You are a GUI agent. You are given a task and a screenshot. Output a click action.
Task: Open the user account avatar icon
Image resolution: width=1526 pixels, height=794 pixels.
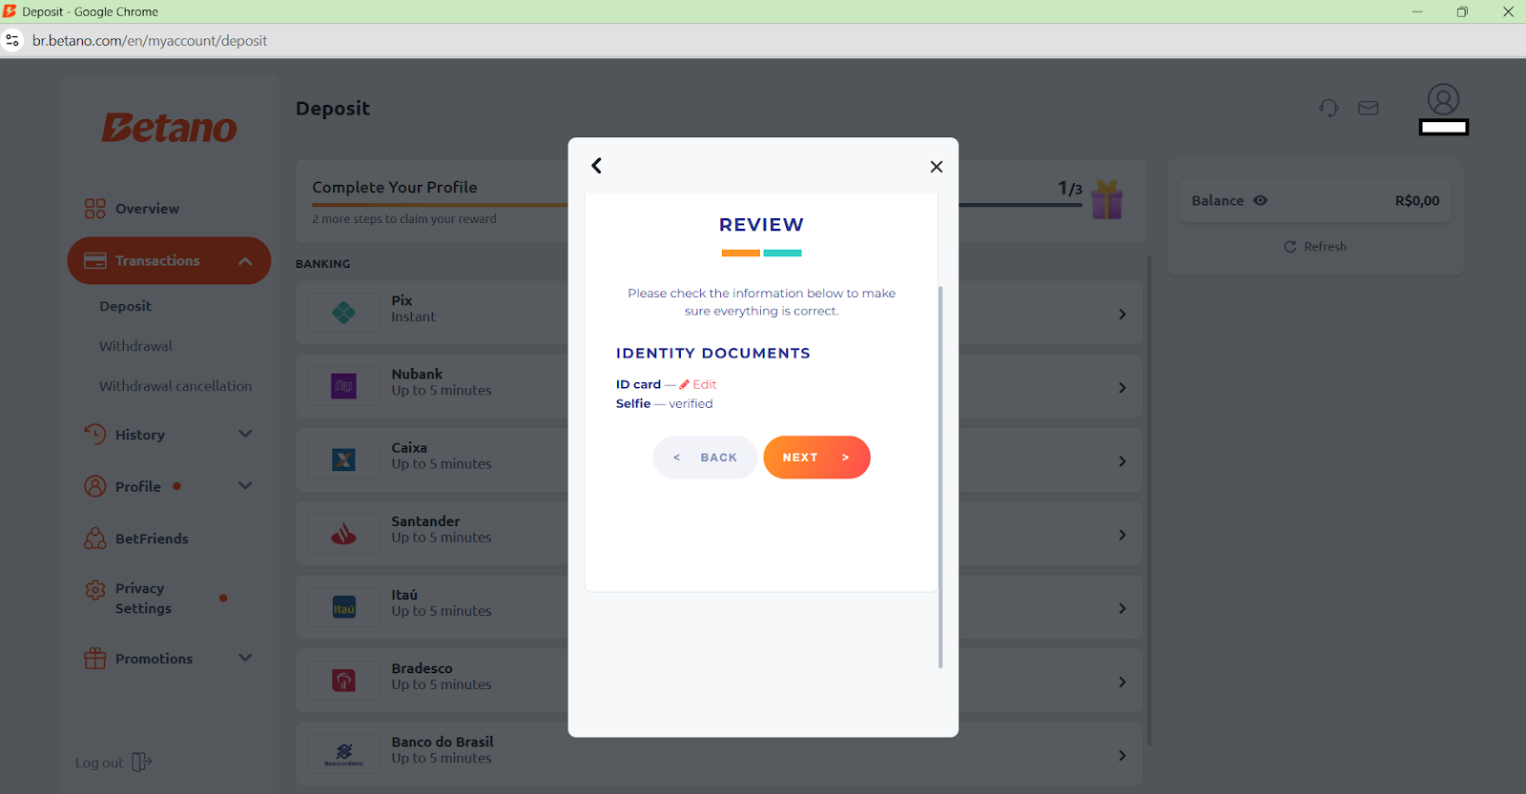[x=1443, y=100]
